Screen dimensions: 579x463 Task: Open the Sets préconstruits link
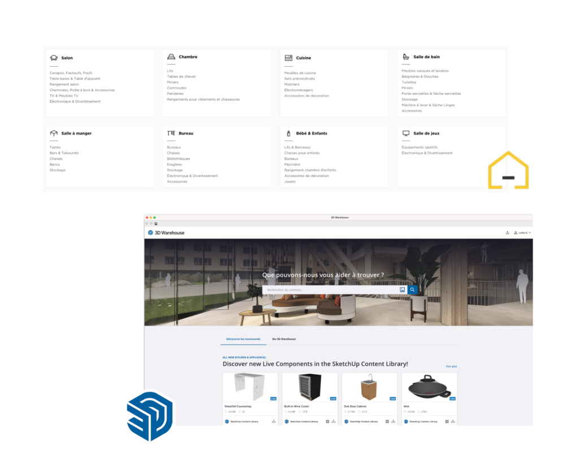point(300,79)
